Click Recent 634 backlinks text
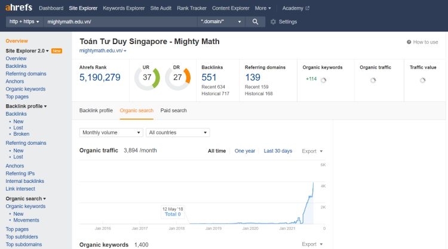448x249 pixels. (213, 87)
